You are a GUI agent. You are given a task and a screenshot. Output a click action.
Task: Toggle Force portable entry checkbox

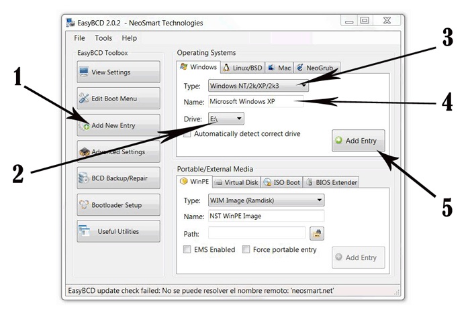click(x=246, y=249)
